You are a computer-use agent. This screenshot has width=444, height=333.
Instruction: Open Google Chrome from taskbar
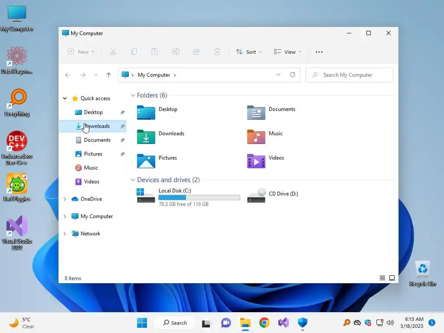(264, 323)
